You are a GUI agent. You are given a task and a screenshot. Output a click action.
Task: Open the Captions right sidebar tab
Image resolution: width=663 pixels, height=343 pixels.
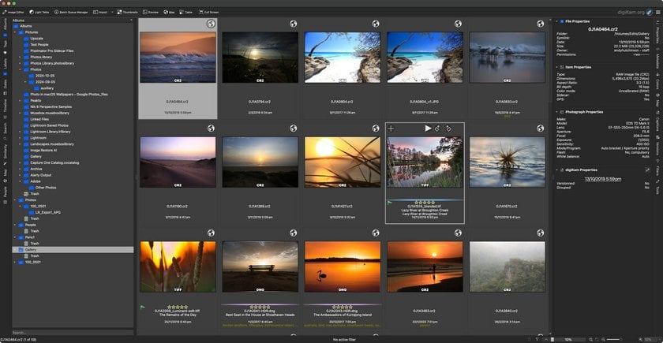pos(657,122)
